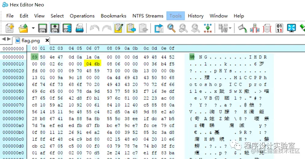Image resolution: width=305 pixels, height=159 pixels.
Task: Open the Tools menu
Action: (176, 16)
